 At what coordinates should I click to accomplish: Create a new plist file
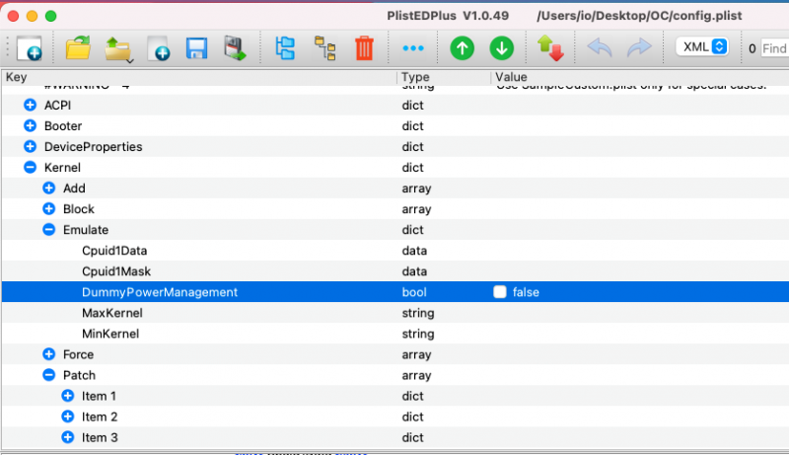coord(30,48)
